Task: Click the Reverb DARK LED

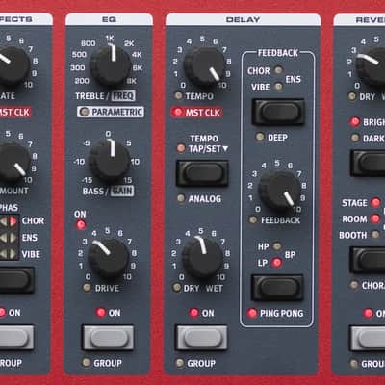Action: pos(355,138)
